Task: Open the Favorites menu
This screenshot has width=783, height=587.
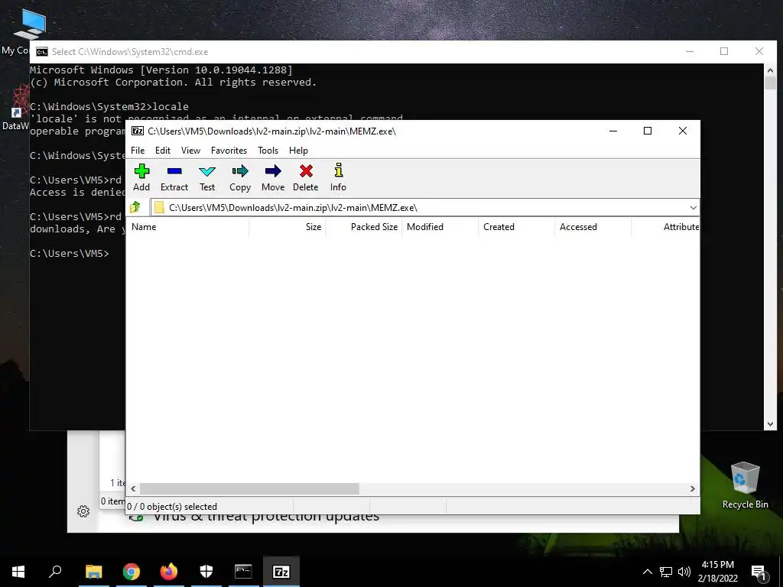Action: pos(229,151)
